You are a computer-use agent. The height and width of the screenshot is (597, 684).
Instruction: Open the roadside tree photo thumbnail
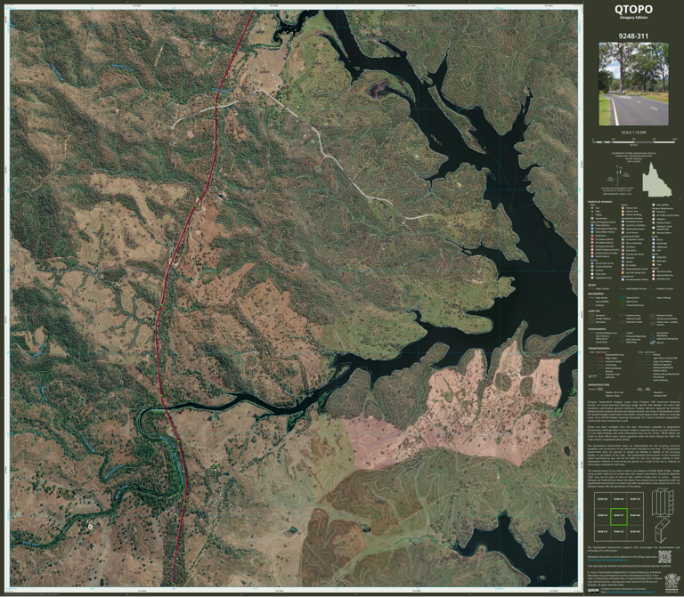coord(634,84)
